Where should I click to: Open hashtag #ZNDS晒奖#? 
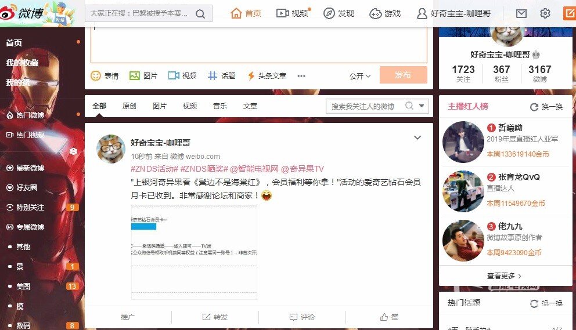point(204,169)
